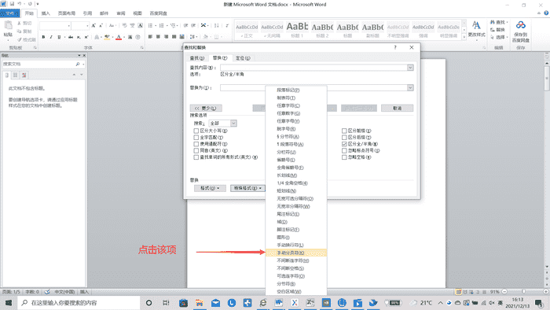Switch to the 查找 tab in dialog
Image resolution: width=550 pixels, height=310 pixels.
click(196, 58)
